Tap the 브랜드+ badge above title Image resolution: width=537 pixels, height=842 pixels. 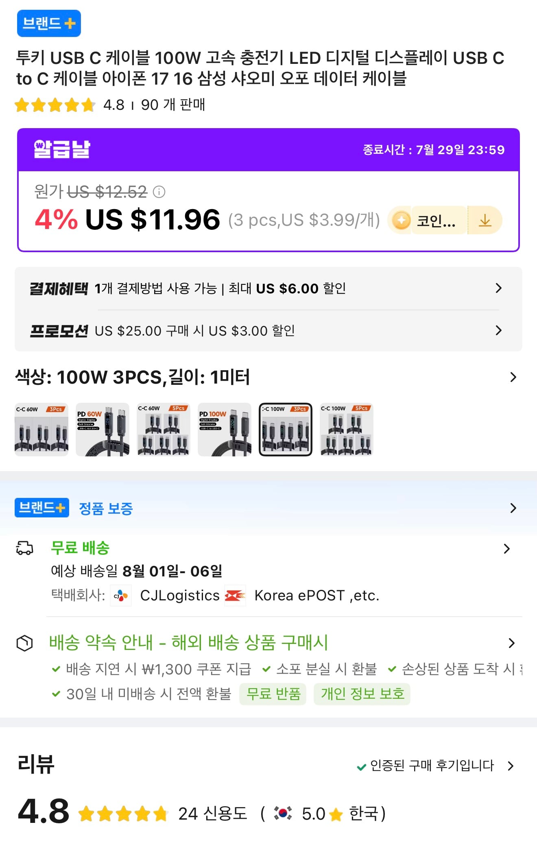point(49,23)
